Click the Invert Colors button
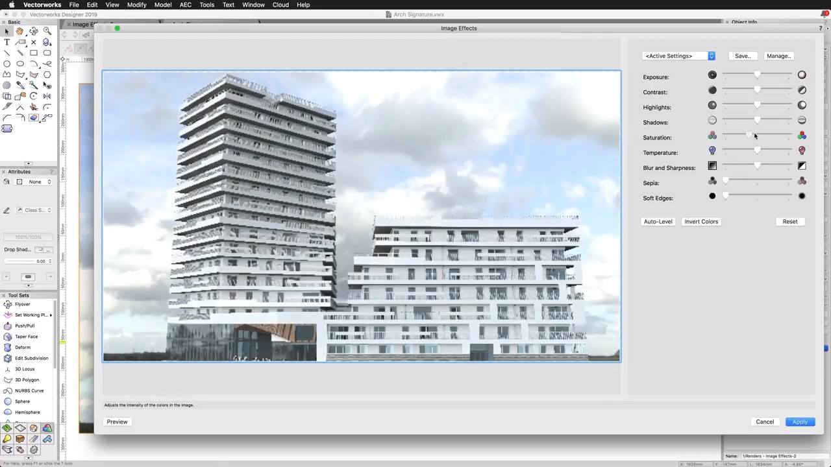Image resolution: width=831 pixels, height=467 pixels. 701,221
